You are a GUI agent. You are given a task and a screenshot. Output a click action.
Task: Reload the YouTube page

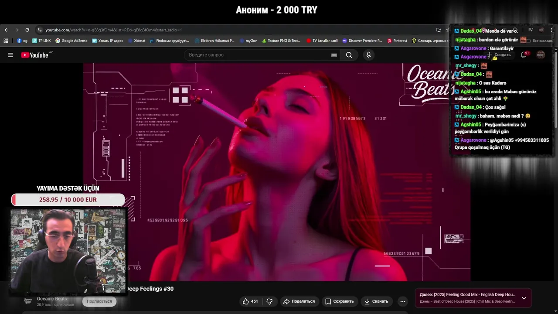27,30
